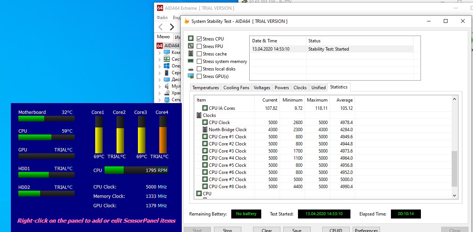Image resolution: width=473 pixels, height=232 pixels.
Task: Expand the multimedia node in the AIDA64 tree
Action: click(159, 86)
